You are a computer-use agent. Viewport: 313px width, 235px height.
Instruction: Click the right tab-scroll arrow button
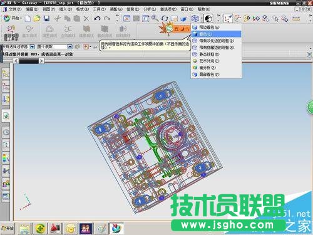click(41, 61)
